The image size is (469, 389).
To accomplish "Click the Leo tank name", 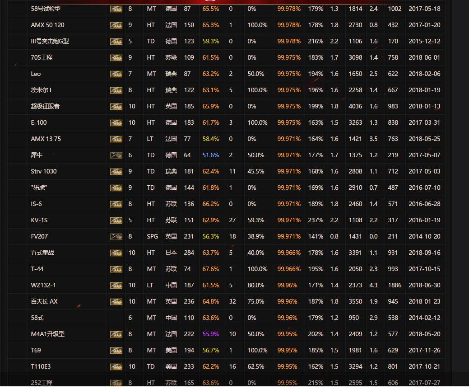I will click(36, 74).
